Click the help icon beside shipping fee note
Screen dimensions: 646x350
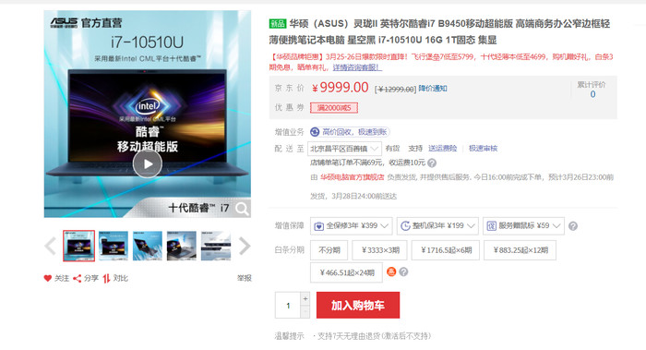[431, 163]
